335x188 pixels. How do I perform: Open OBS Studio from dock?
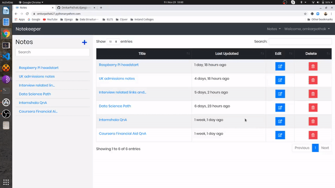[6, 114]
